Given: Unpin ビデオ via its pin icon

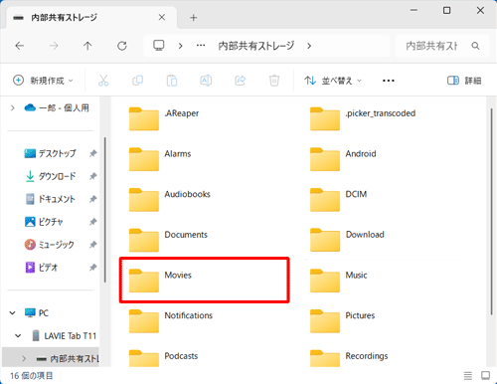Looking at the screenshot, I should coord(92,268).
